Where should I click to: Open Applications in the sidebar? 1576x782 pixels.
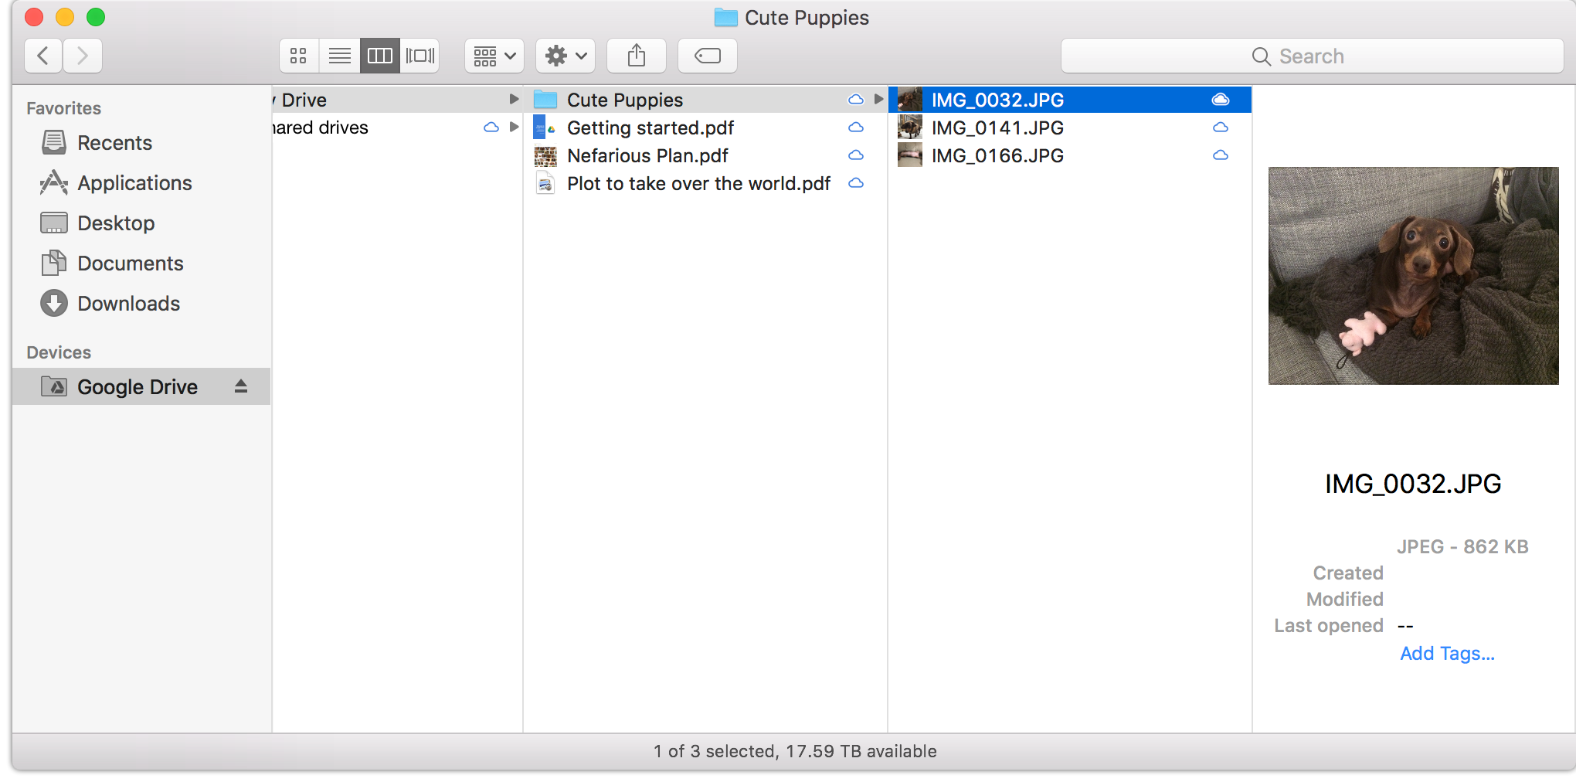(134, 183)
